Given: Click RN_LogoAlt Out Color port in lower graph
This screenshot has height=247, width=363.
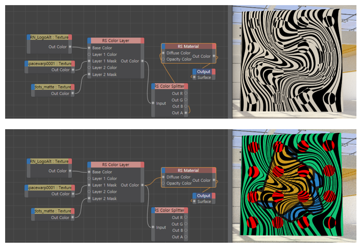Looking at the screenshot, I should pos(70,171).
